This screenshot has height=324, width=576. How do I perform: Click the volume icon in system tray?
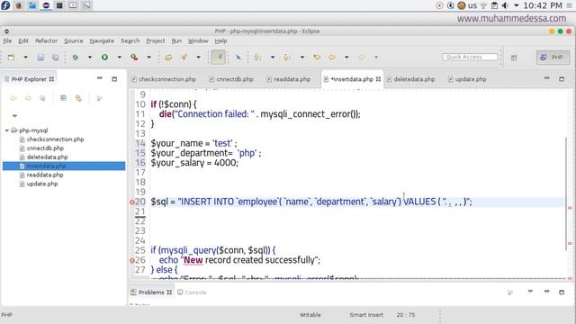pos(505,5)
